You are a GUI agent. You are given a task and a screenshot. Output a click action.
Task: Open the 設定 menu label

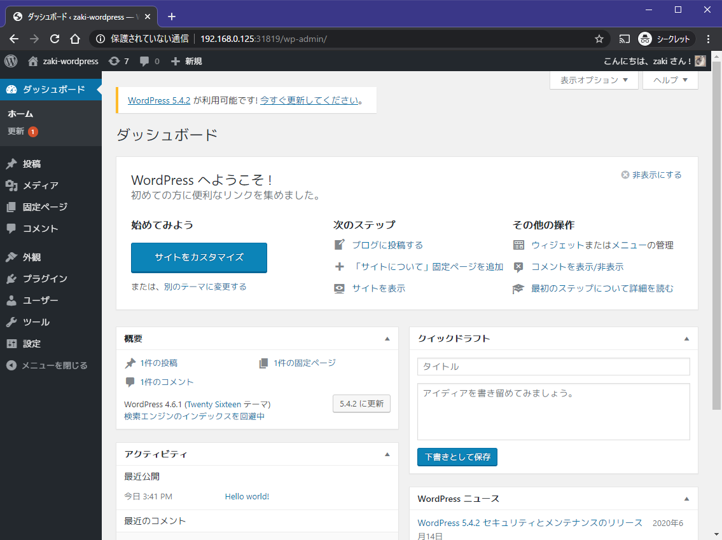(x=32, y=344)
